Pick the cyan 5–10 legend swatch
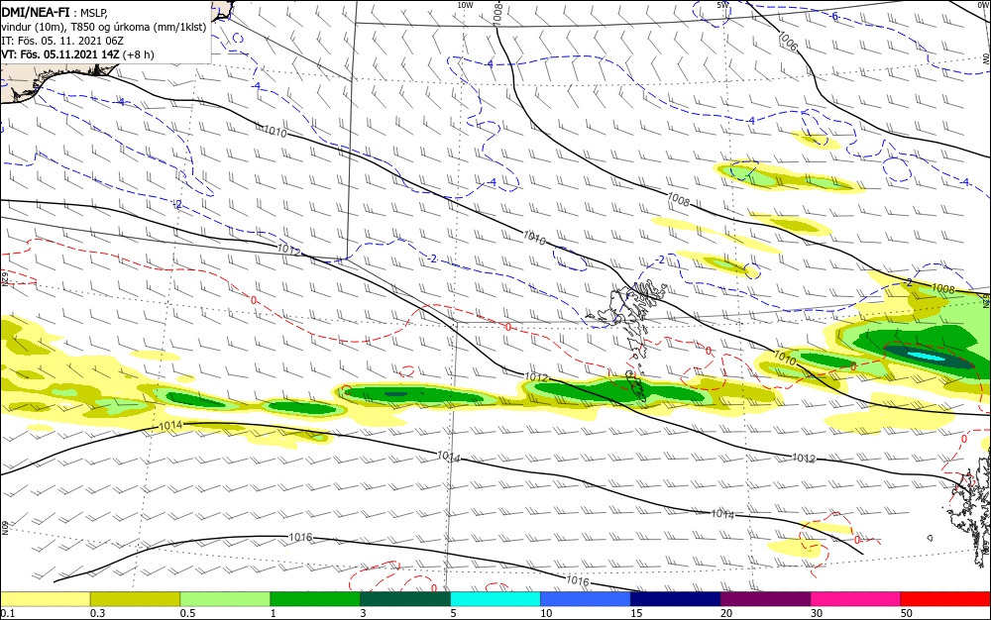The width and height of the screenshot is (991, 620). click(495, 599)
